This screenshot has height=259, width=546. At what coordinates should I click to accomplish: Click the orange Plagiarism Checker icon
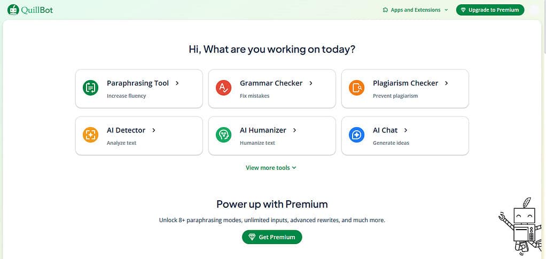click(356, 88)
